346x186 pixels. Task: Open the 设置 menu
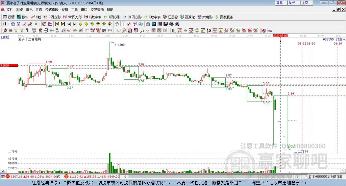[x=65, y=10]
